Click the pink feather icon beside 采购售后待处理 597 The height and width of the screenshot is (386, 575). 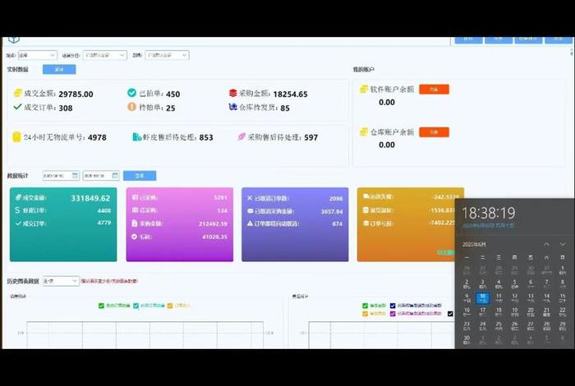[x=241, y=136]
